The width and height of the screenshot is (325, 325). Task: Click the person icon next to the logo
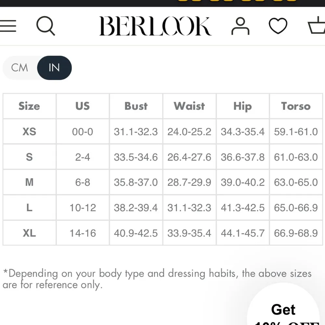tap(240, 26)
